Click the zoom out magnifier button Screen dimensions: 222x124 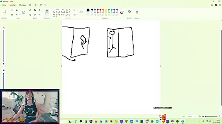point(200,116)
